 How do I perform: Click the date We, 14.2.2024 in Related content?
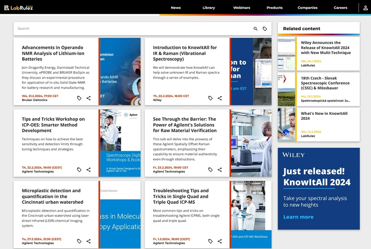(x=311, y=132)
